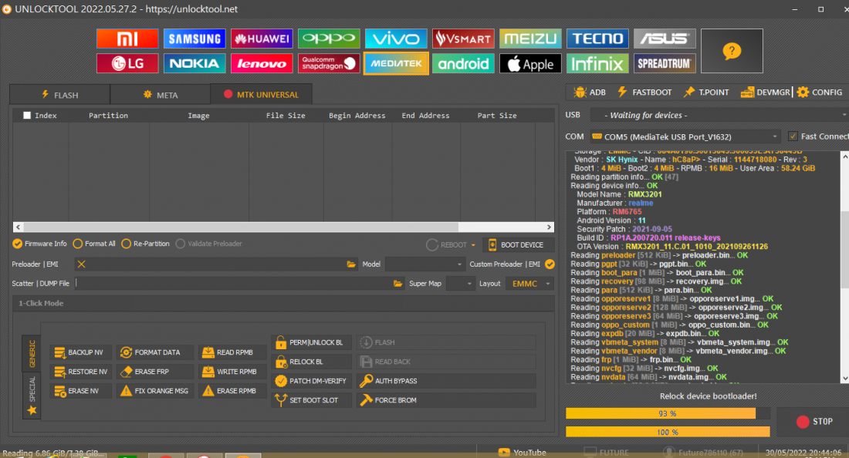Toggle the REBOOT option circle
The image size is (849, 458).
(432, 245)
